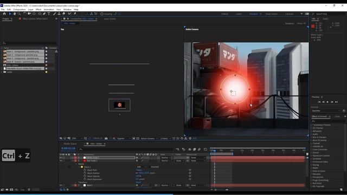Toggle motion blur icon in timeline header
Viewport: 347px width, 195px height.
[x=199, y=149]
